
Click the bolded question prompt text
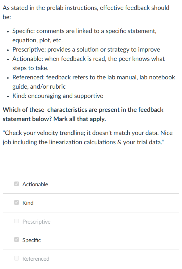pos(83,114)
